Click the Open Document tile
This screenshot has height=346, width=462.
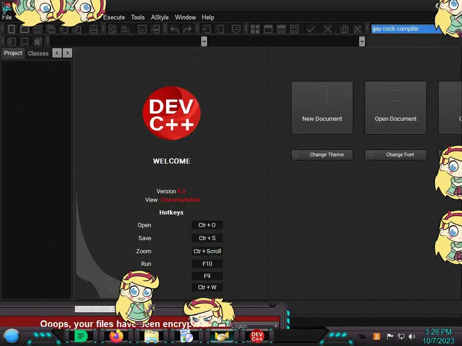tap(395, 108)
